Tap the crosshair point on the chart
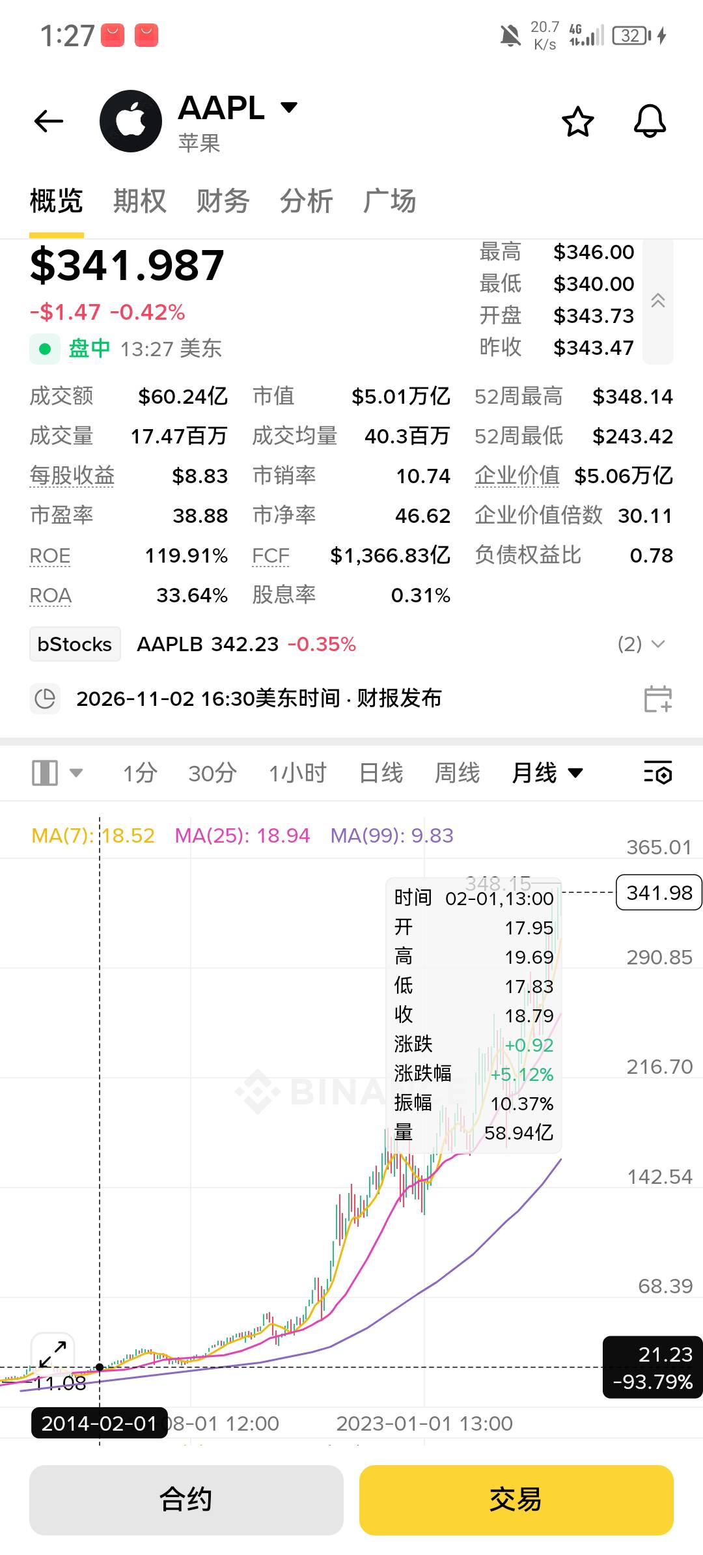The image size is (703, 1555). (100, 1367)
